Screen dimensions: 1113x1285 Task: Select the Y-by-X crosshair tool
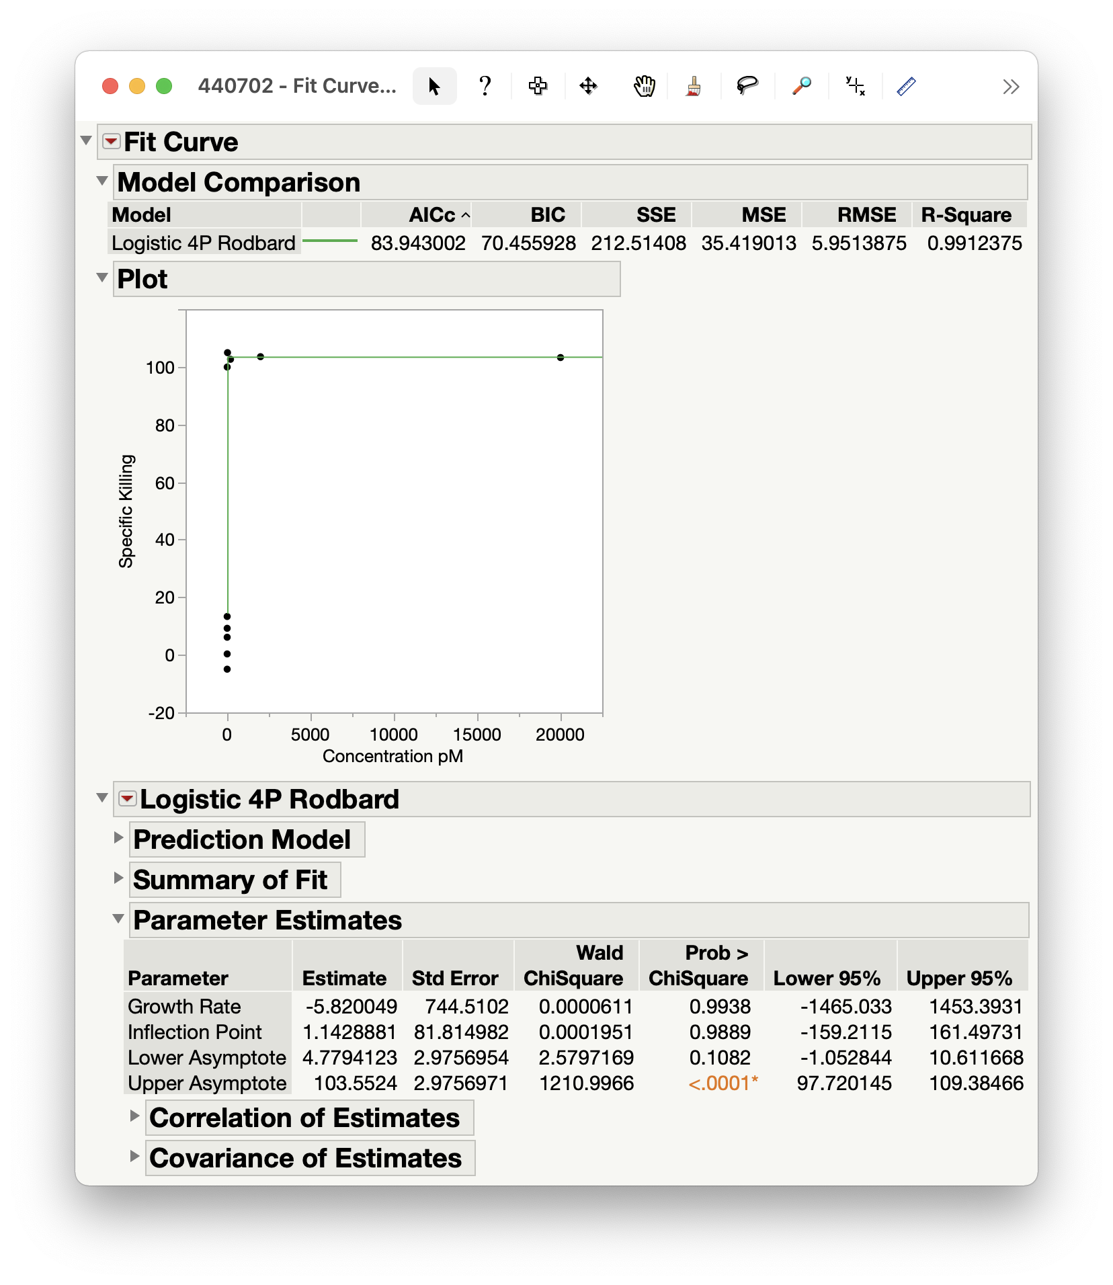click(854, 86)
